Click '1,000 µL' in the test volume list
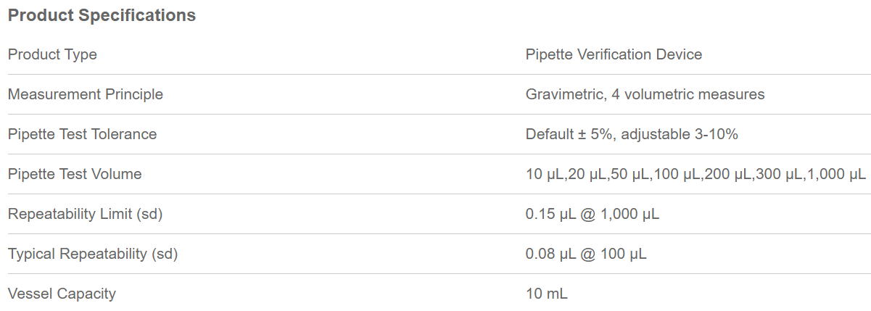 (841, 174)
